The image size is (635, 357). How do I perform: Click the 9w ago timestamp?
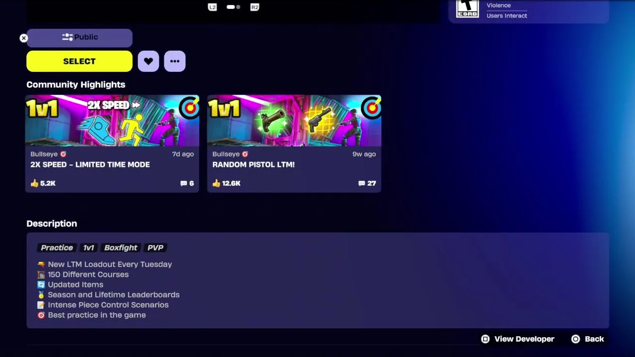364,154
